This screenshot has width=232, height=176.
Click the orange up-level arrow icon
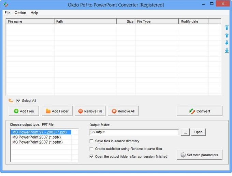(11, 100)
